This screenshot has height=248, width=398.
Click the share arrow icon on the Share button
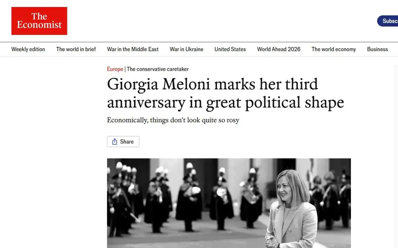coord(115,141)
